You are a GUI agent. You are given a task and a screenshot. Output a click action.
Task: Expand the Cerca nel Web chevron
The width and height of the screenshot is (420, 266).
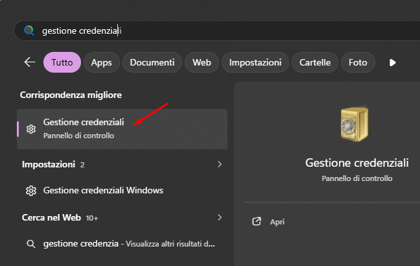click(x=220, y=217)
